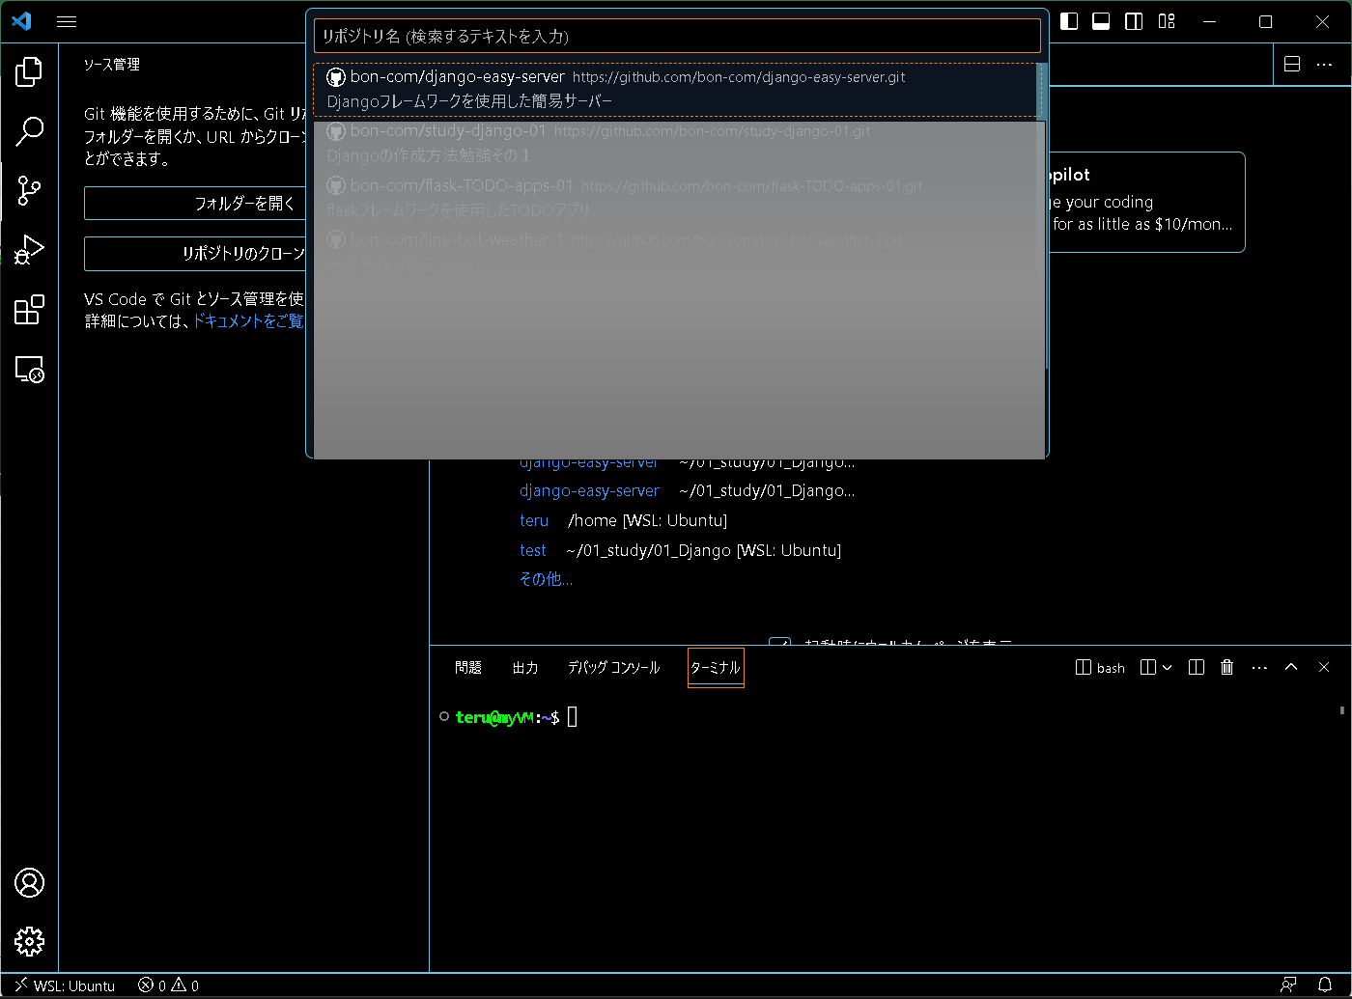Open the Customize Layout icon
Viewport: 1352px width, 999px height.
1167,21
